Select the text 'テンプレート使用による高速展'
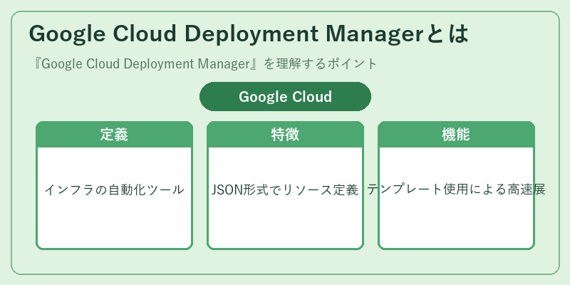This screenshot has height=285, width=570. (456, 190)
